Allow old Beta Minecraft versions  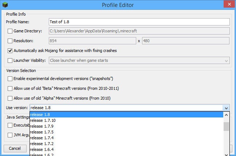[x=10, y=88]
